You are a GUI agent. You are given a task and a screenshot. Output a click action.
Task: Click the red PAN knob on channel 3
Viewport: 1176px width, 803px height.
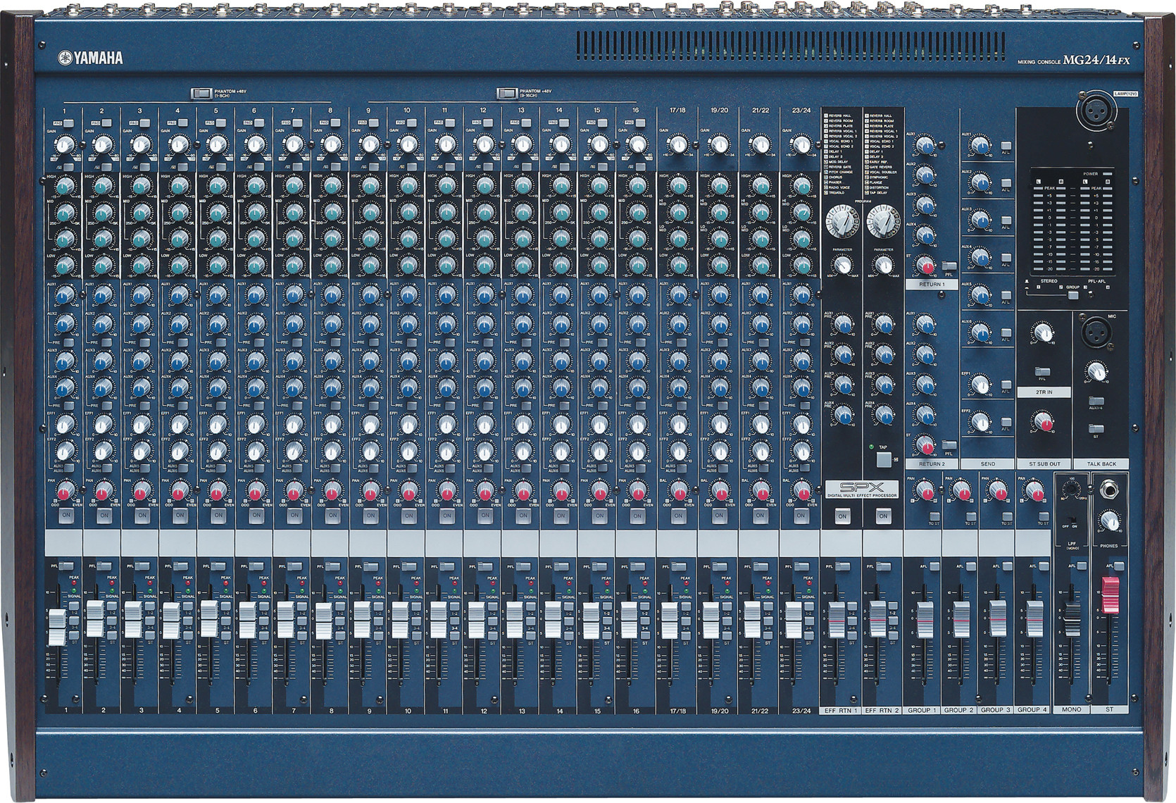click(141, 491)
